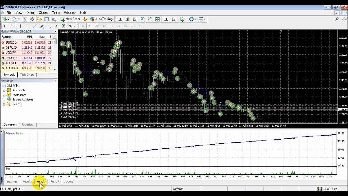The width and height of the screenshot is (348, 196).
Task: Select the horizontal line drawing tool
Action: (x=28, y=26)
